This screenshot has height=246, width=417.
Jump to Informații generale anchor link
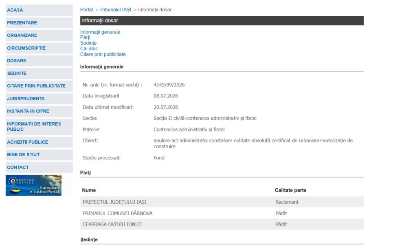100,32
